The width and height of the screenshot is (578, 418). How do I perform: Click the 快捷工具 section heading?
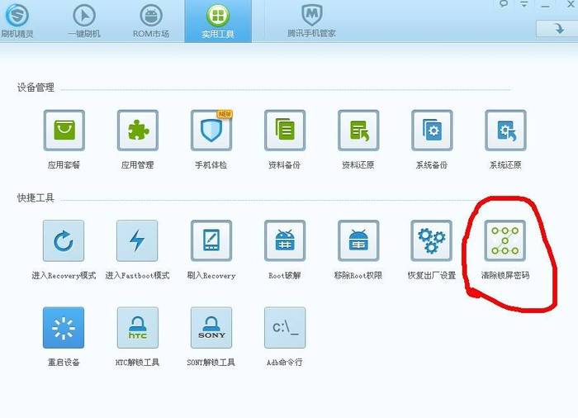36,197
